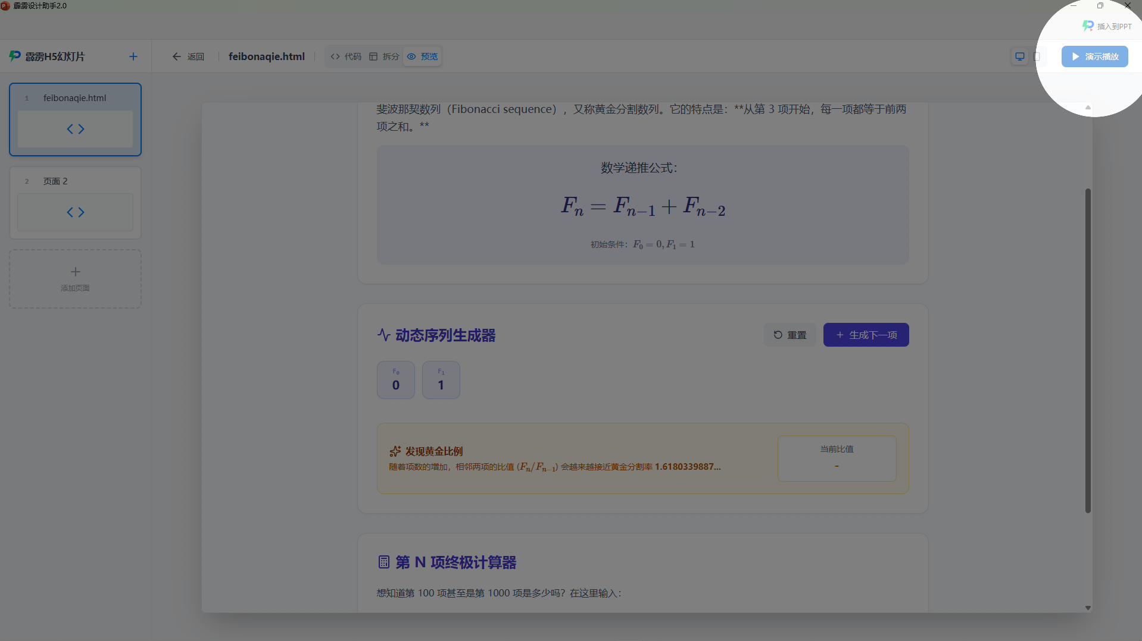Image resolution: width=1142 pixels, height=641 pixels.
Task: Click the 霹雳设计助手2.0 title bar icon
Action: [x=5, y=5]
